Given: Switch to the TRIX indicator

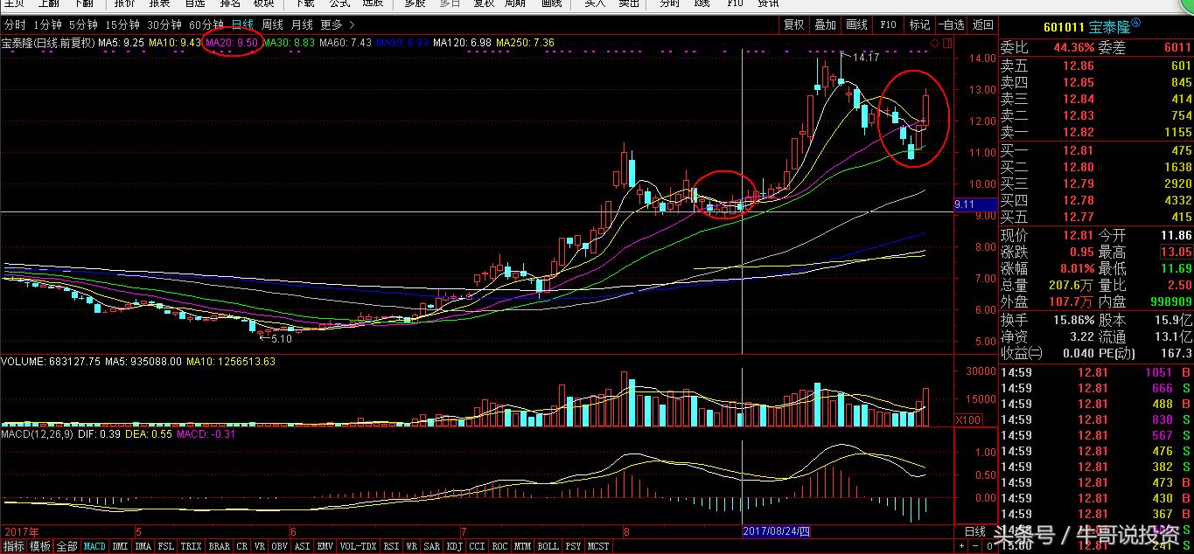Looking at the screenshot, I should click(192, 546).
